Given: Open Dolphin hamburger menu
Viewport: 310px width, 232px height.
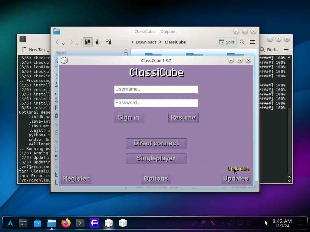Looking at the screenshot, I should [252, 42].
